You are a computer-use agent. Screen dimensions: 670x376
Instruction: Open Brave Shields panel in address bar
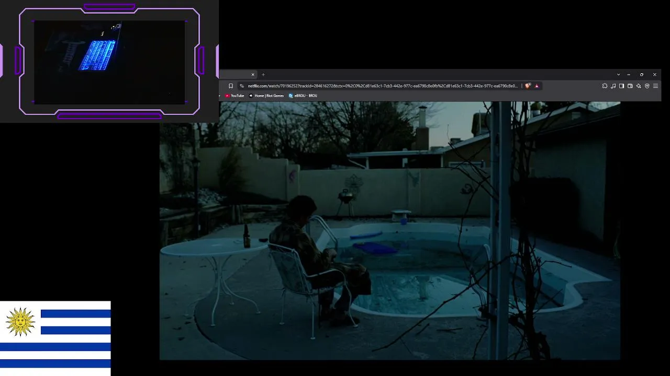(528, 86)
